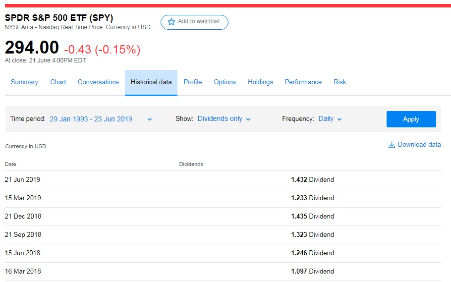Switch to the Summary tab

(x=24, y=82)
